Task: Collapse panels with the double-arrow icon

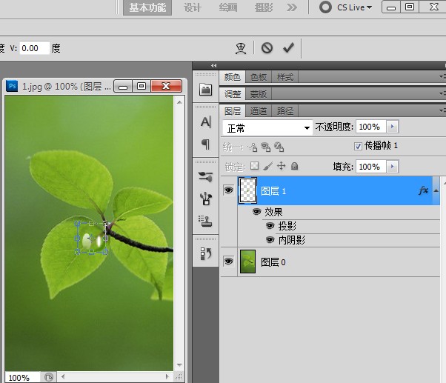Action: (x=214, y=66)
